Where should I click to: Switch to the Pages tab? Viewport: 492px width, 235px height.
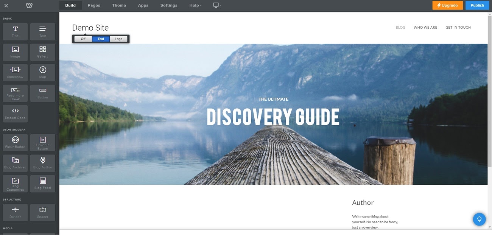(93, 5)
